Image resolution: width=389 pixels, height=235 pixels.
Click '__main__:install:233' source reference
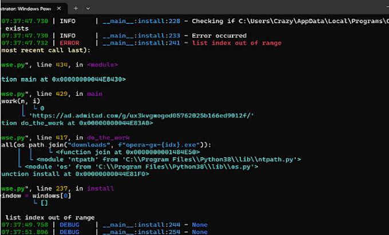[x=141, y=35]
